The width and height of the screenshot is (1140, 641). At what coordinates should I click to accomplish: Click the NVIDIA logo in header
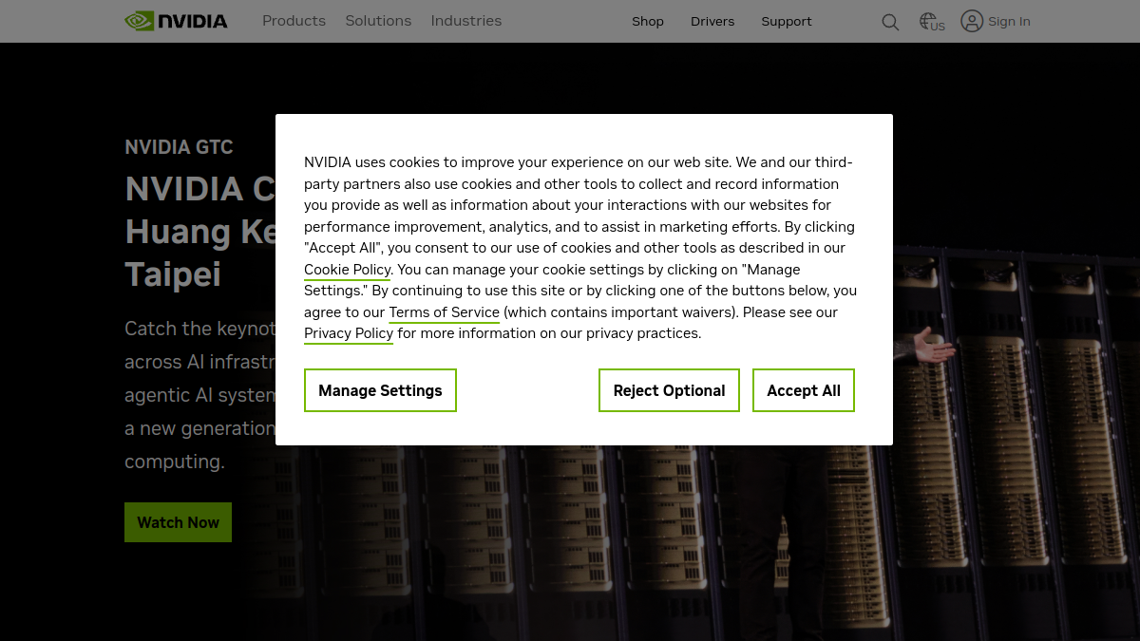coord(176,21)
